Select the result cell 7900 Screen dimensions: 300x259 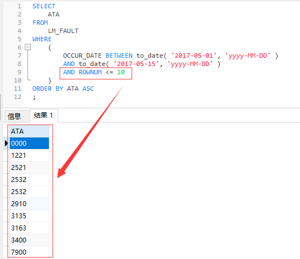[29, 252]
